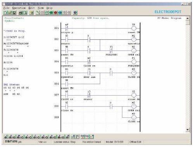The width and height of the screenshot is (194, 147).
Task: Click the green Run toolbar icon
Action: (51, 13)
